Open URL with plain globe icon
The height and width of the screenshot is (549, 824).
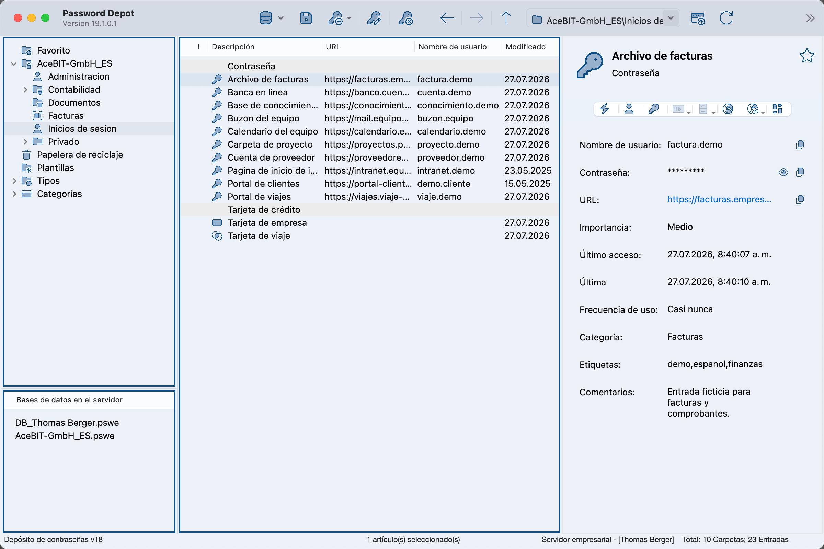(x=728, y=109)
